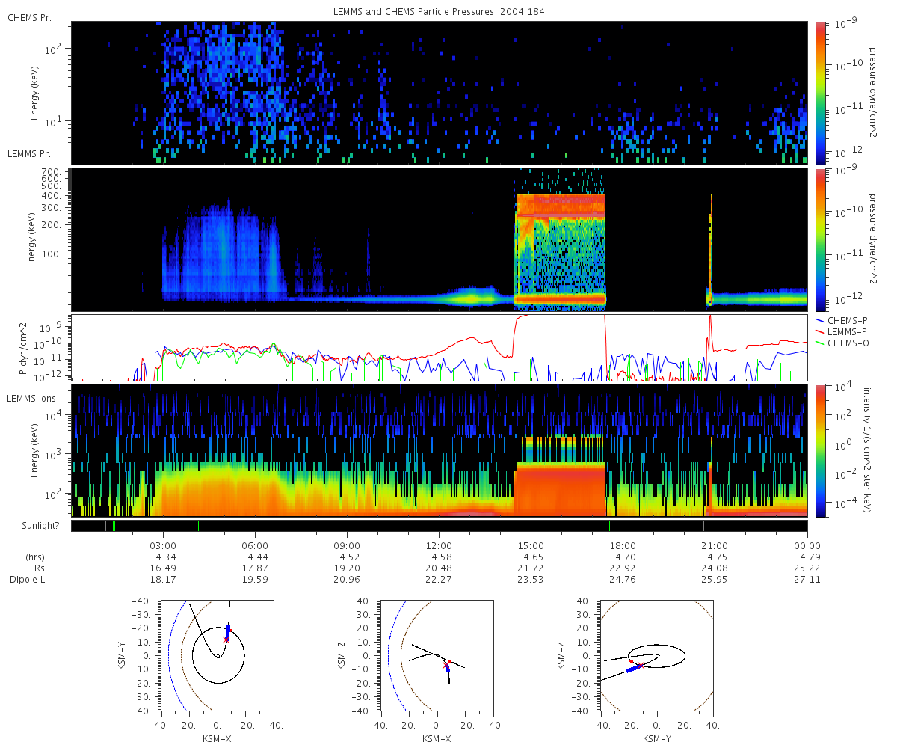Click the LT value 4.34
Image resolution: width=897 pixels, height=748 pixels.
pos(165,557)
